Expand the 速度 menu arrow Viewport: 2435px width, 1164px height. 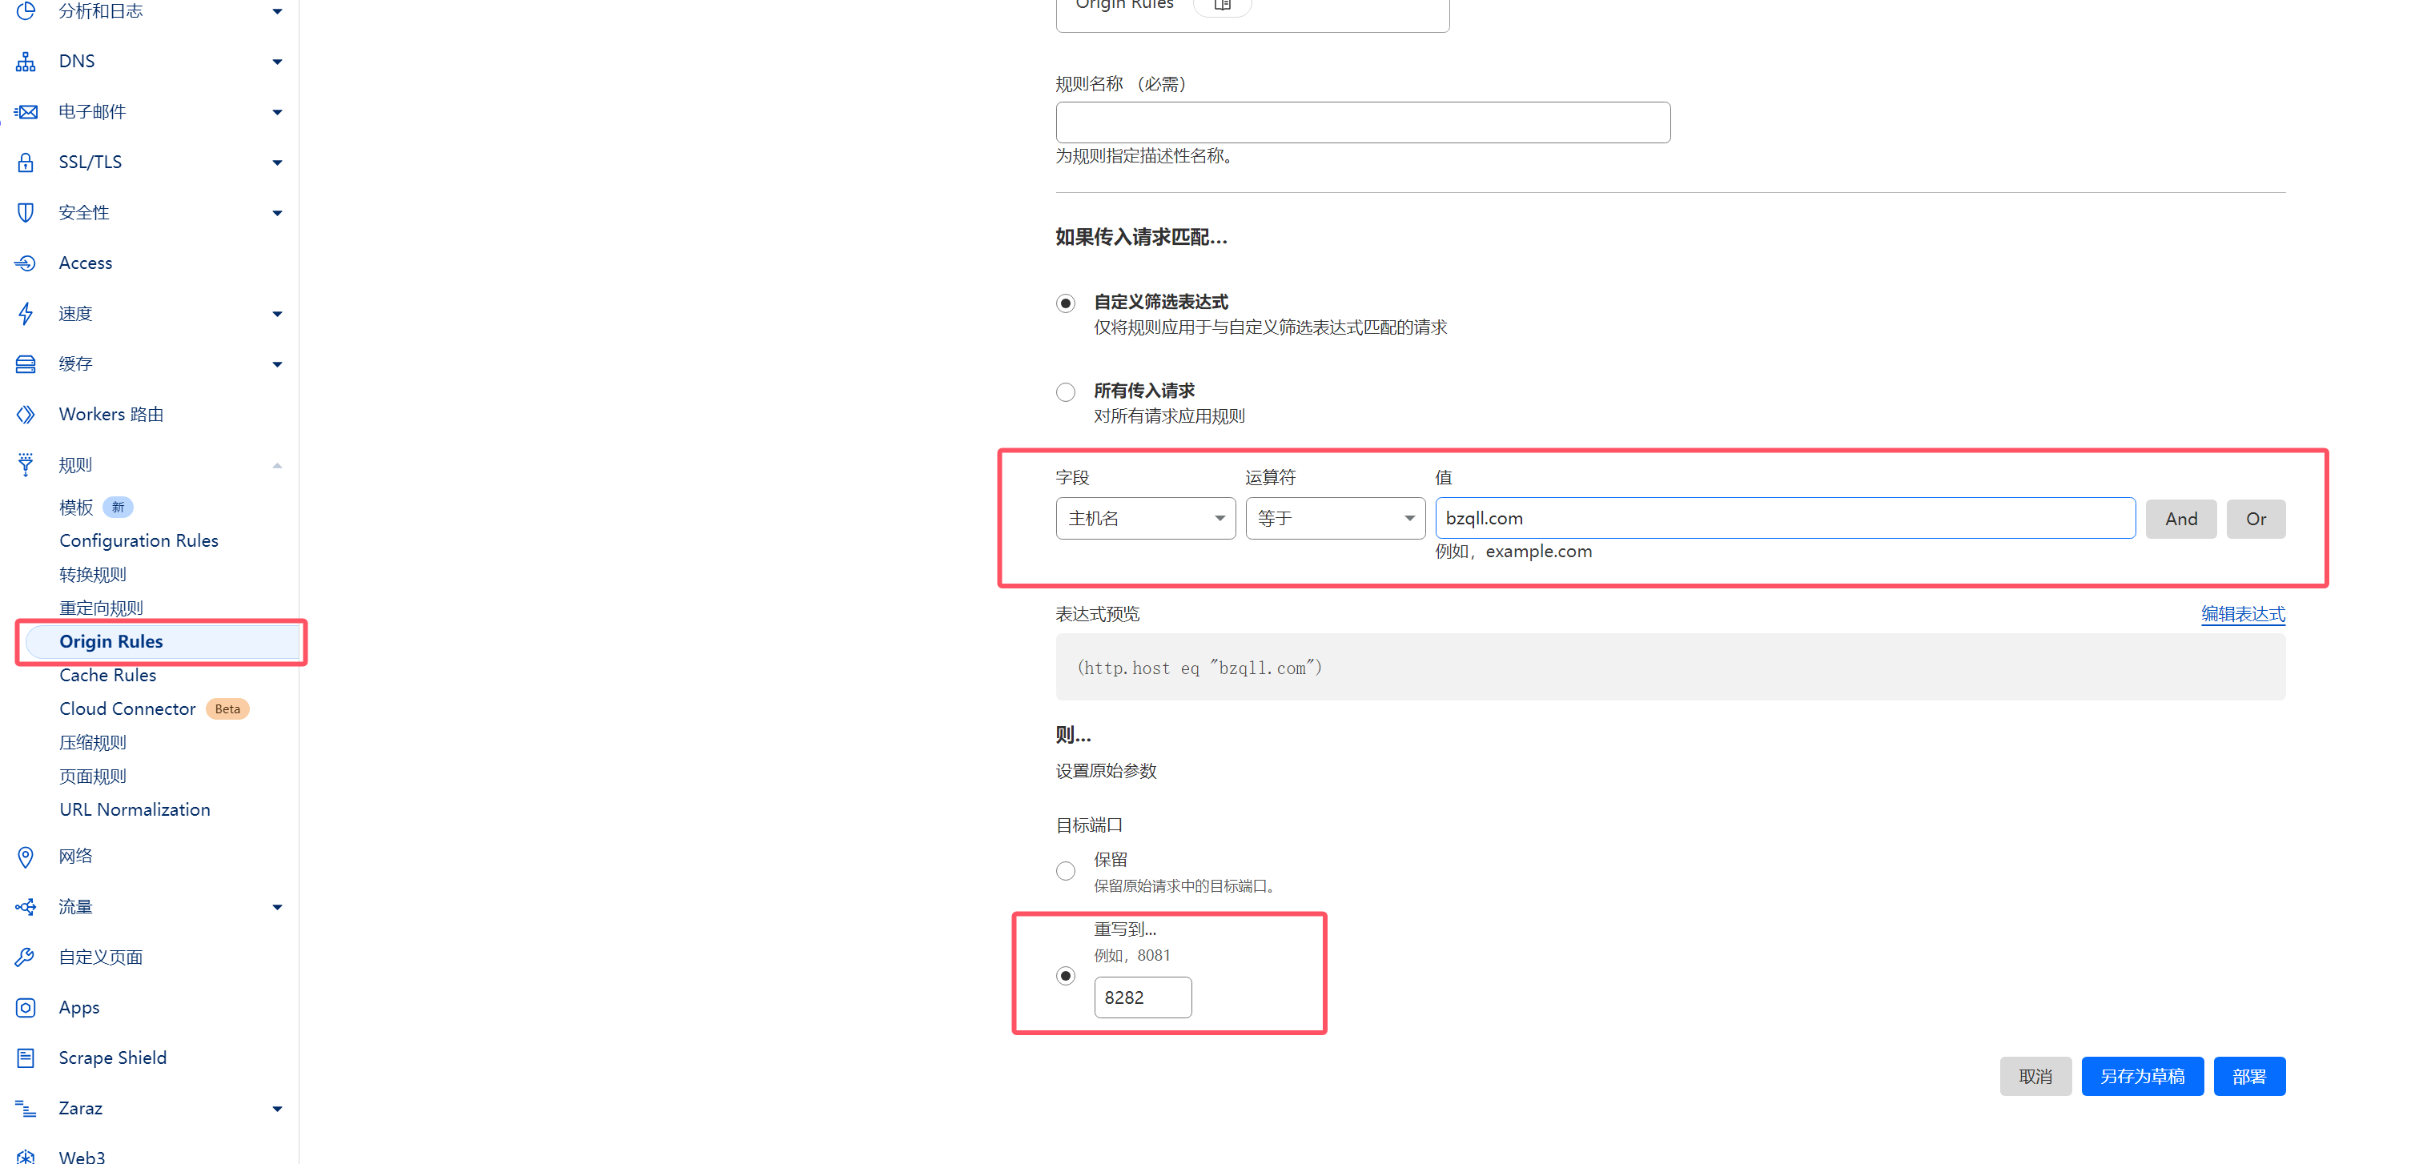[x=277, y=314]
